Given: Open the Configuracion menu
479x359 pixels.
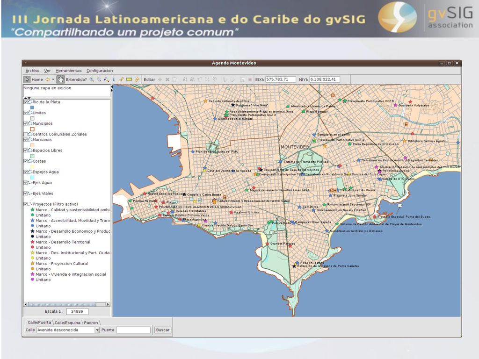Looking at the screenshot, I should point(100,71).
